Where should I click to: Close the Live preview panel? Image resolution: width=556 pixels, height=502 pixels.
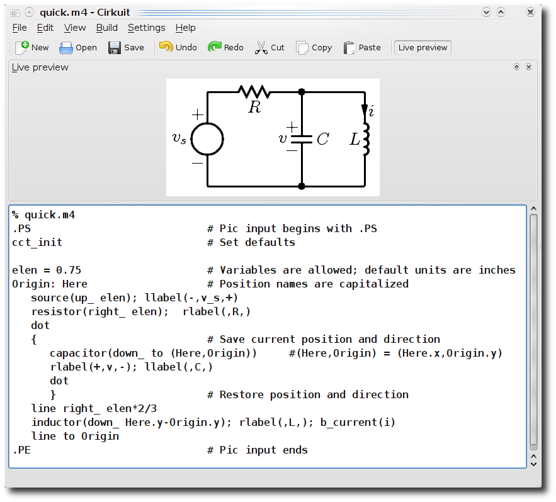pyautogui.click(x=529, y=67)
